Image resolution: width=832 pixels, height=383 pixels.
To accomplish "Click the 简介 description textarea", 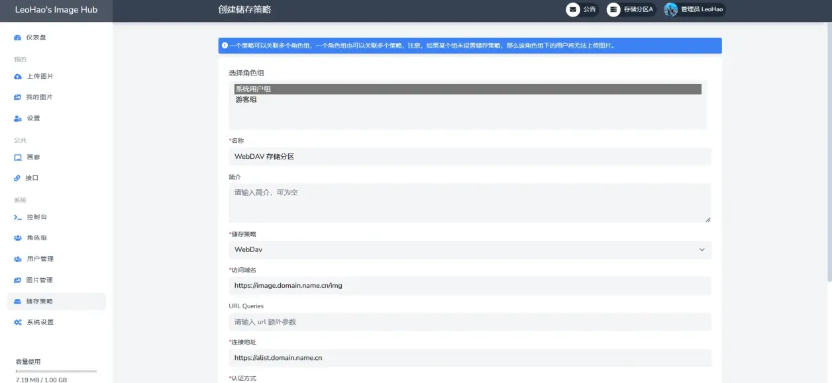I will (x=470, y=203).
